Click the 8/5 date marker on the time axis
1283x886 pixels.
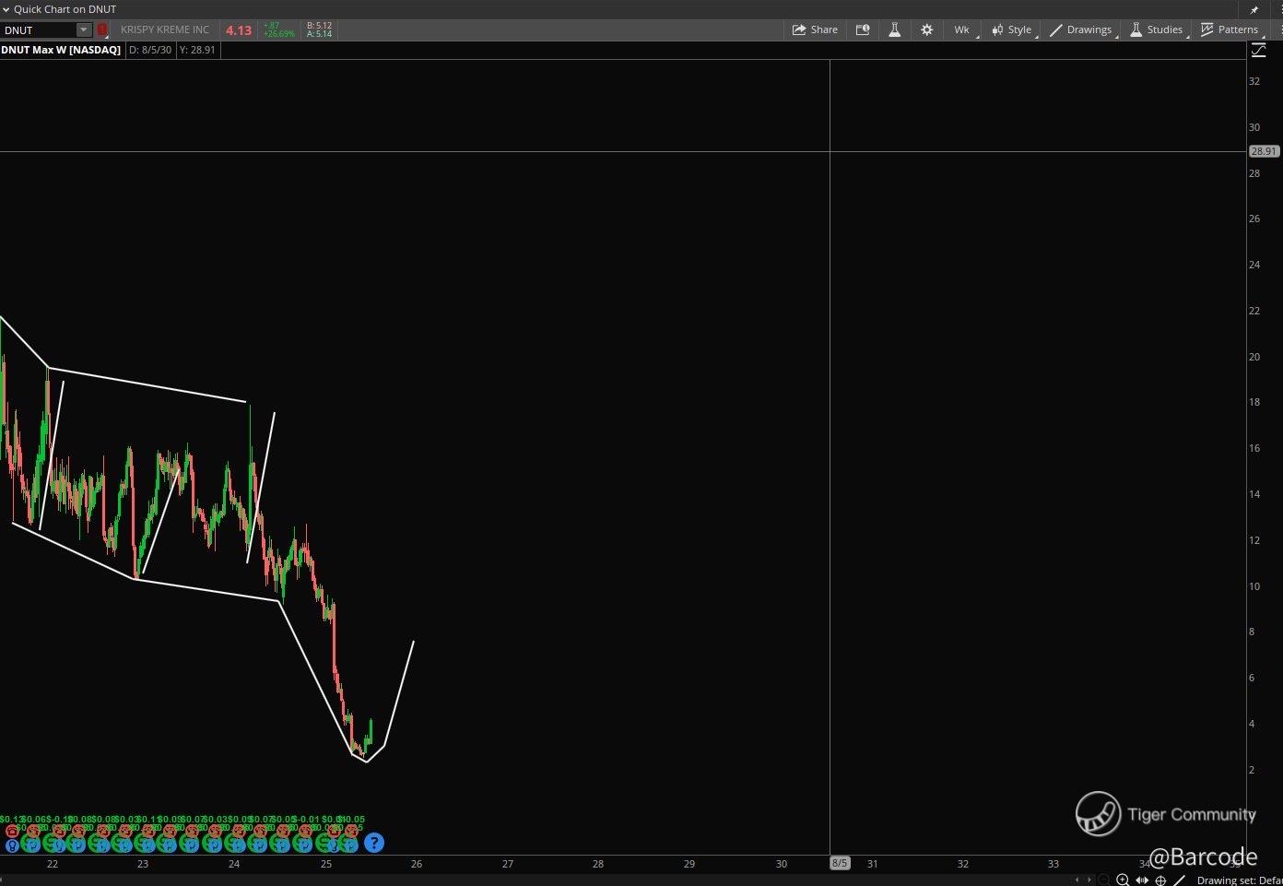(x=840, y=863)
